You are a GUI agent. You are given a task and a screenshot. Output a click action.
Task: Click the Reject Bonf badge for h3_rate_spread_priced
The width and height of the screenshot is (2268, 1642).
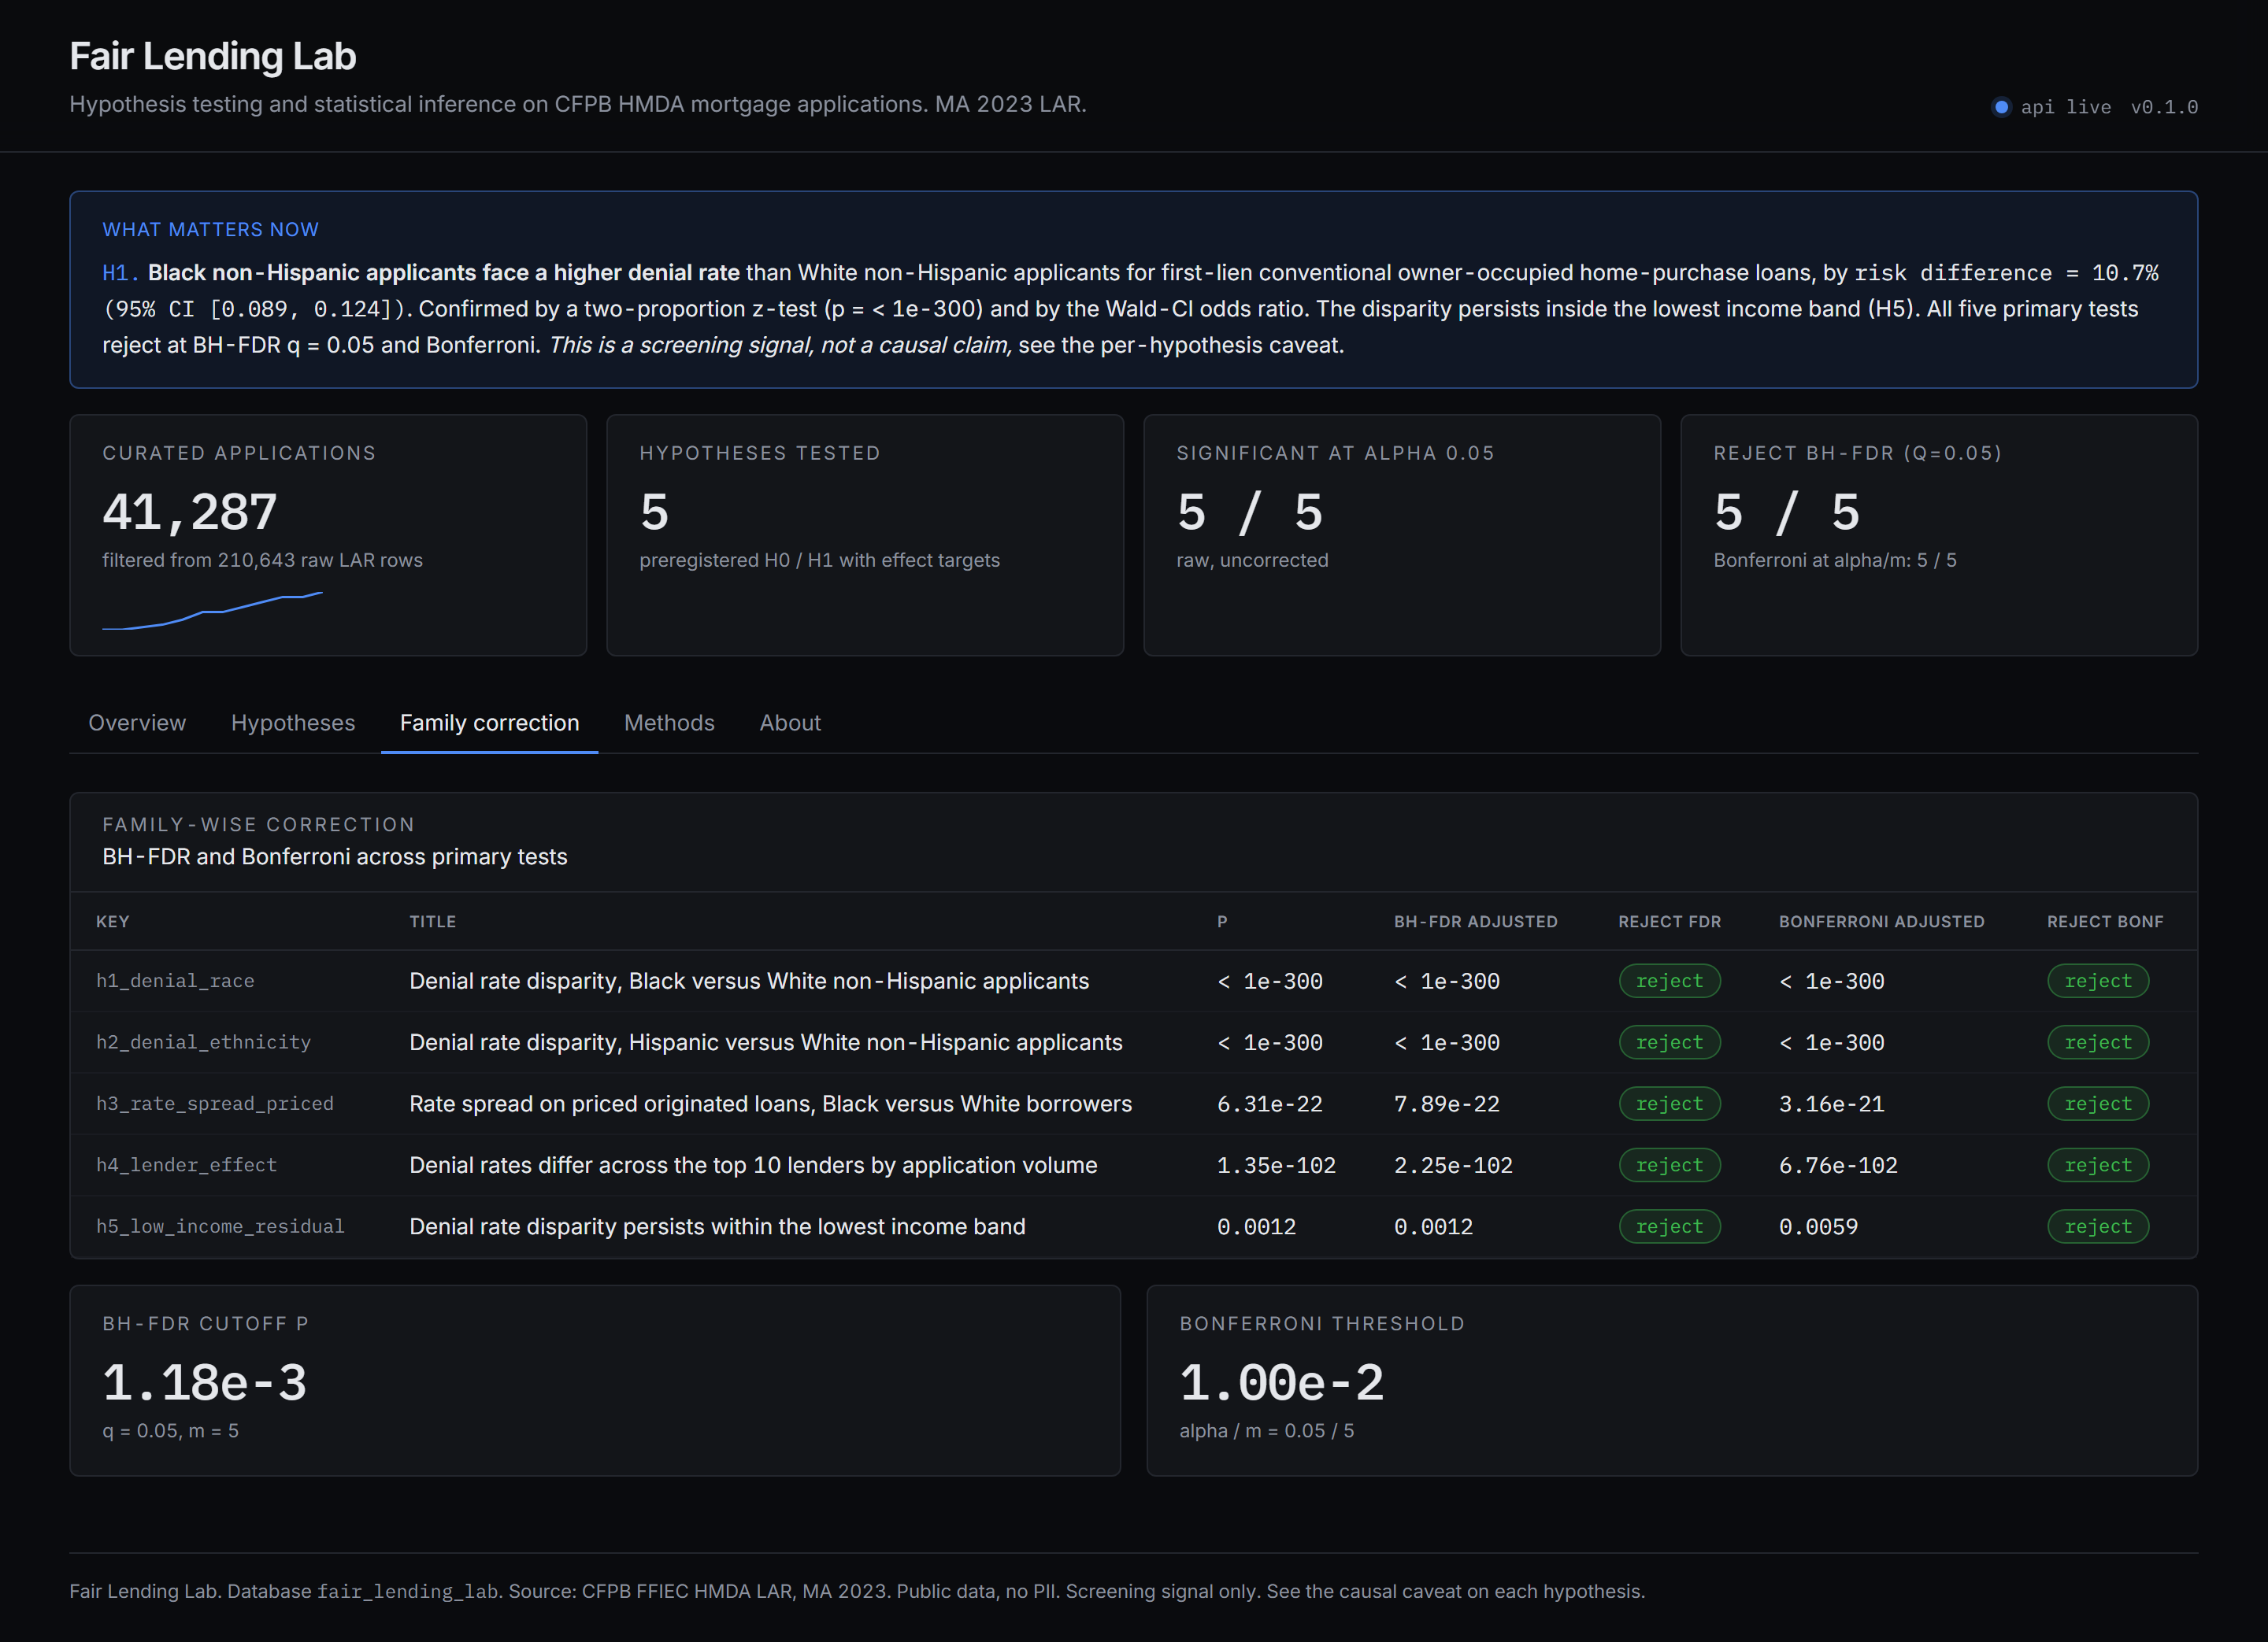pos(2098,1104)
